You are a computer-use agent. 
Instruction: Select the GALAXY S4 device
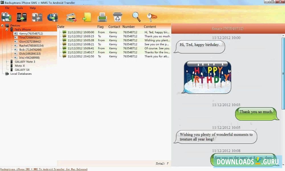(x=22, y=70)
